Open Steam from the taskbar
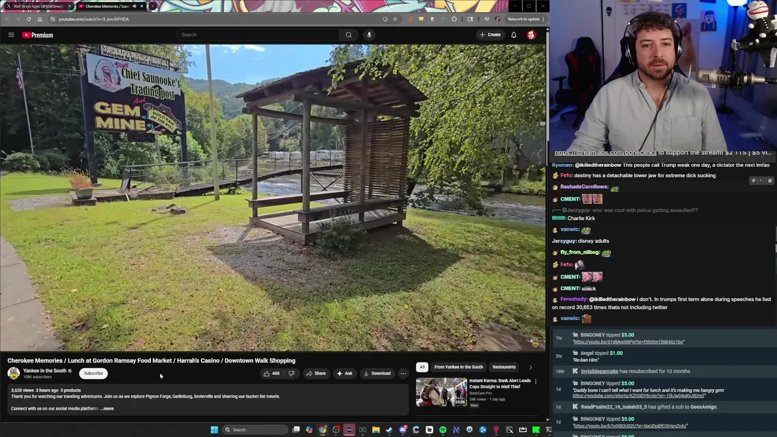 [389, 430]
